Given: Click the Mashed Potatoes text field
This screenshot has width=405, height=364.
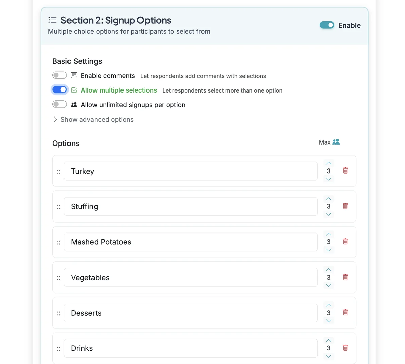Looking at the screenshot, I should coord(191,242).
